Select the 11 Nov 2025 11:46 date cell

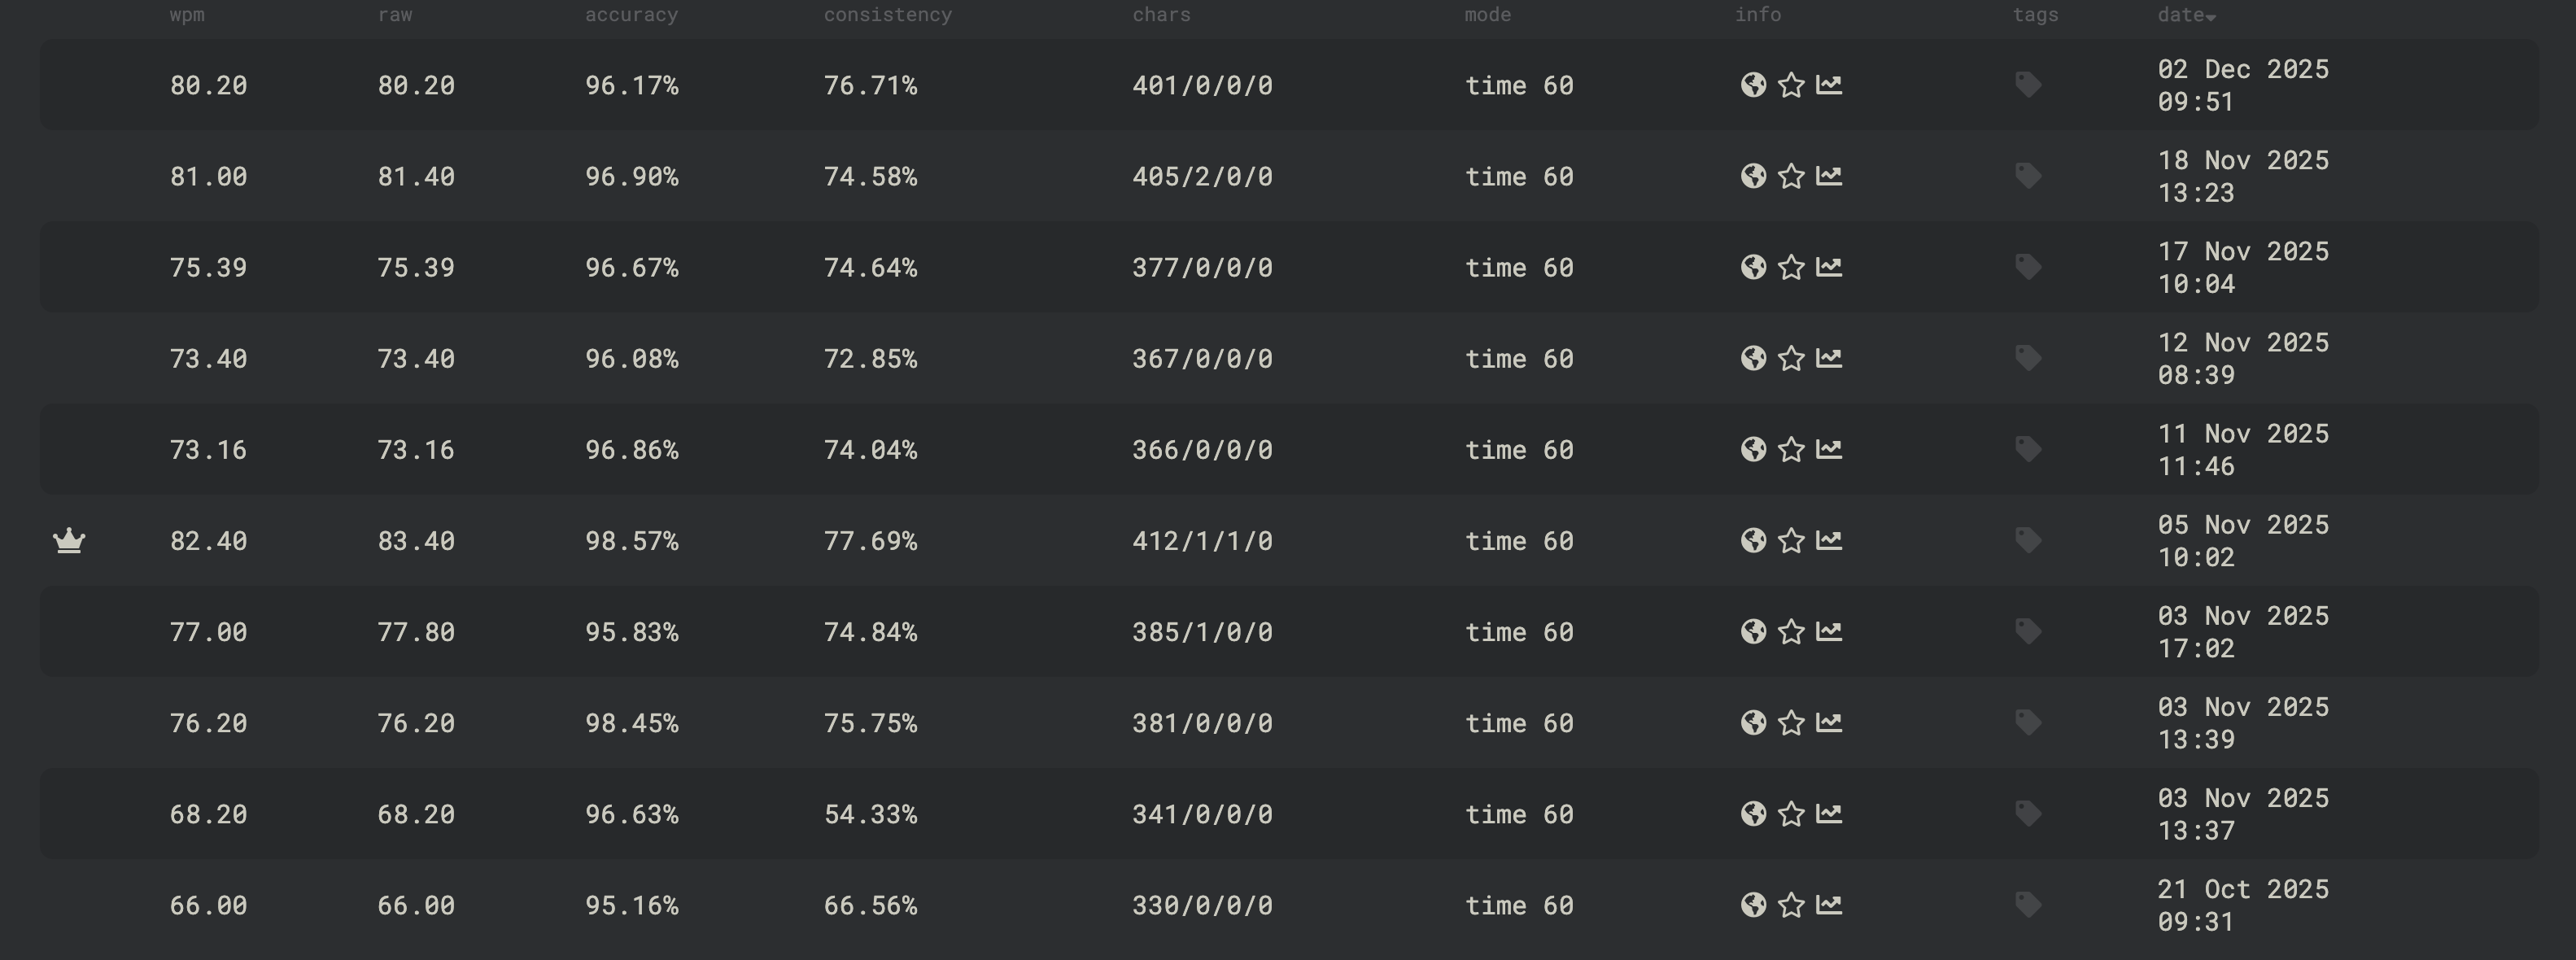(x=2243, y=450)
